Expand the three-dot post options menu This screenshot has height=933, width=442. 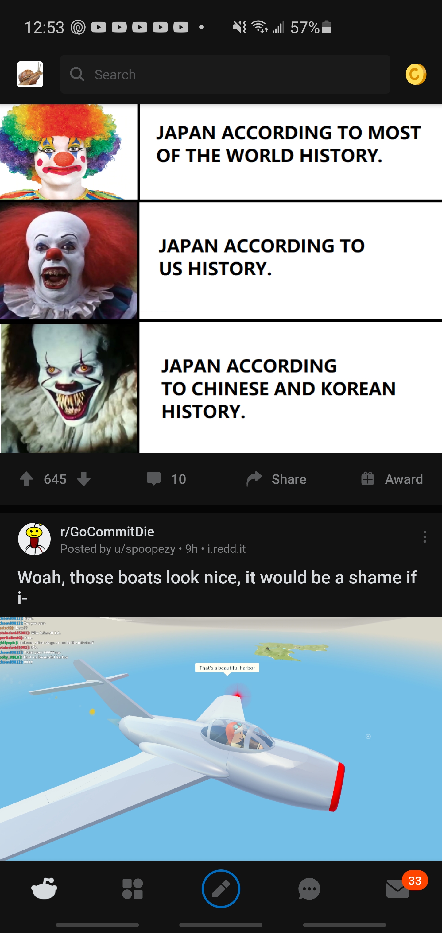(x=425, y=536)
